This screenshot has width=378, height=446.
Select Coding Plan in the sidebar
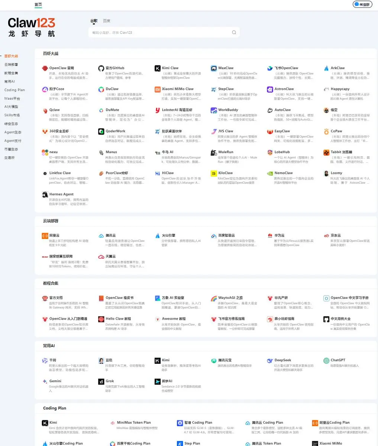pos(14,90)
